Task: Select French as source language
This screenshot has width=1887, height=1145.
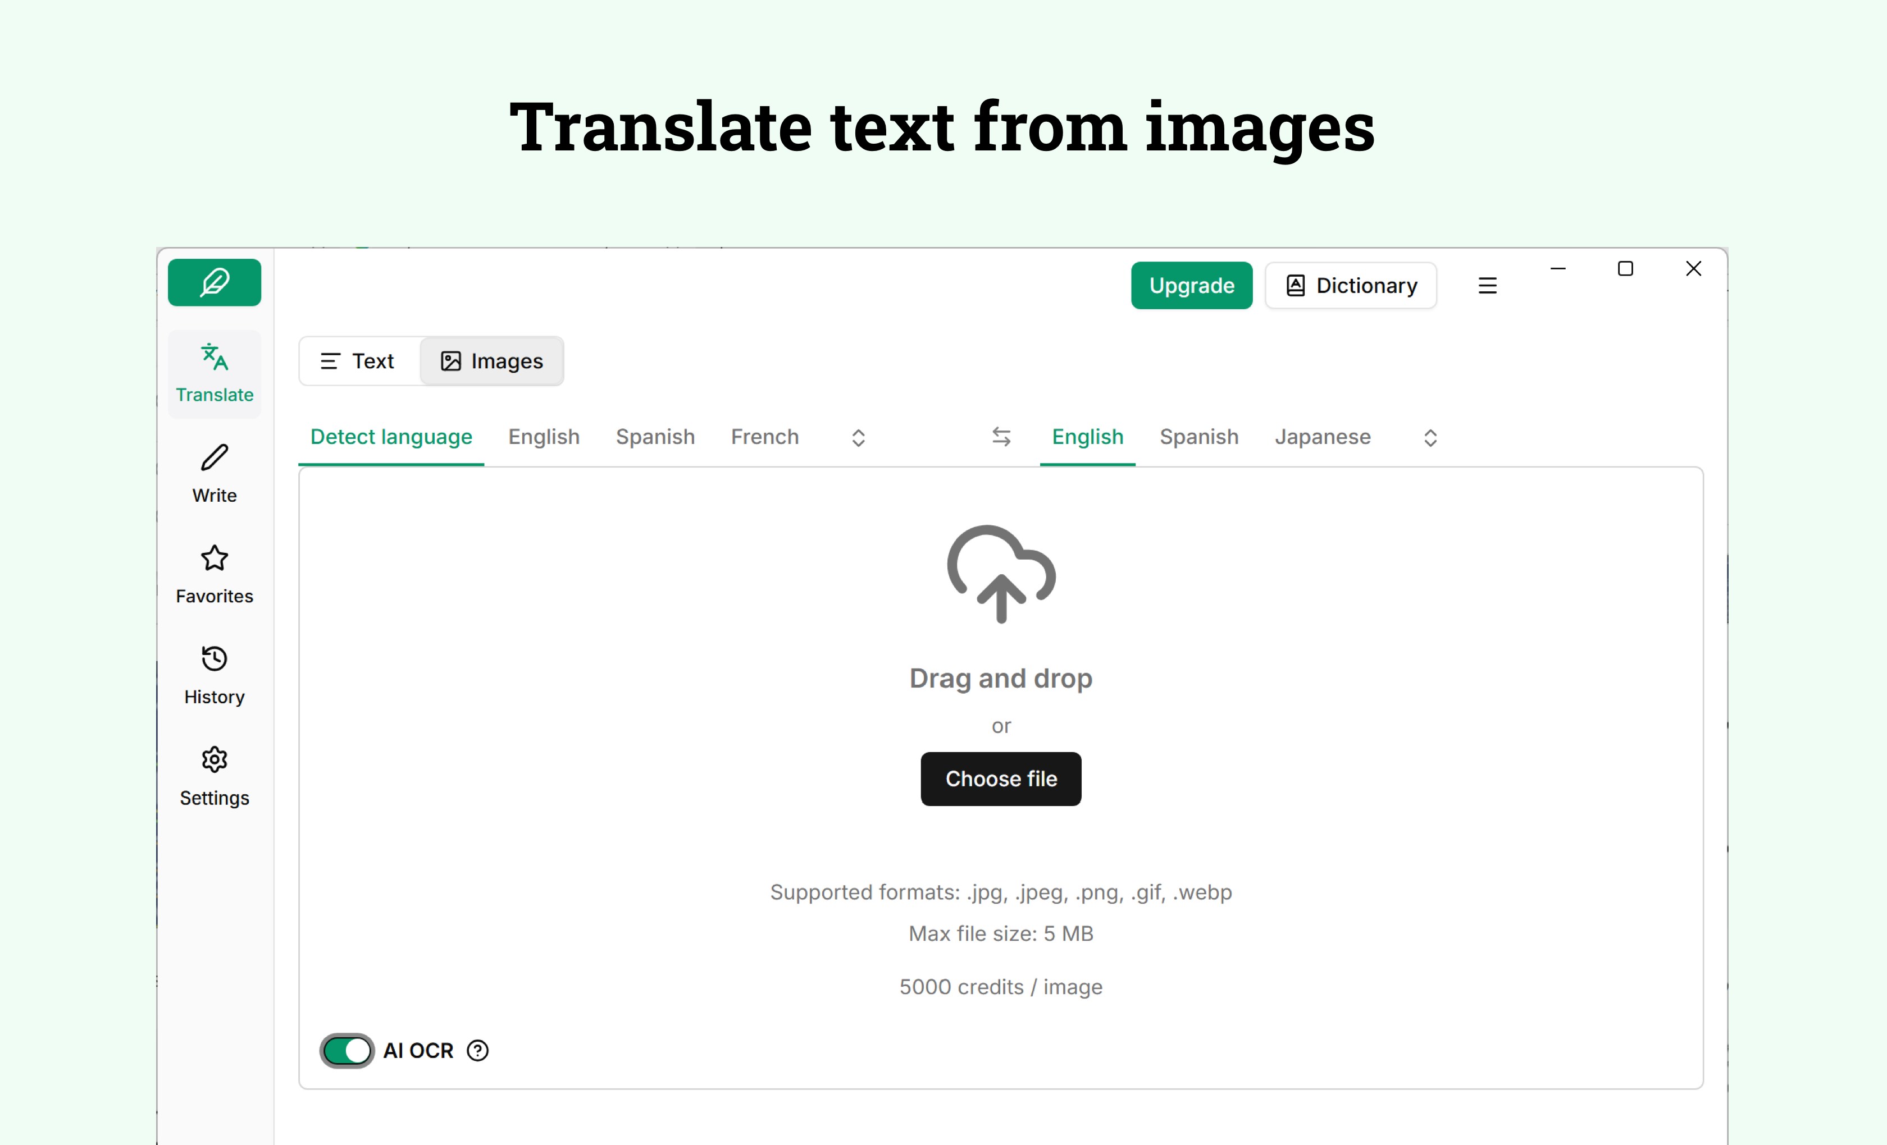Action: click(x=764, y=436)
